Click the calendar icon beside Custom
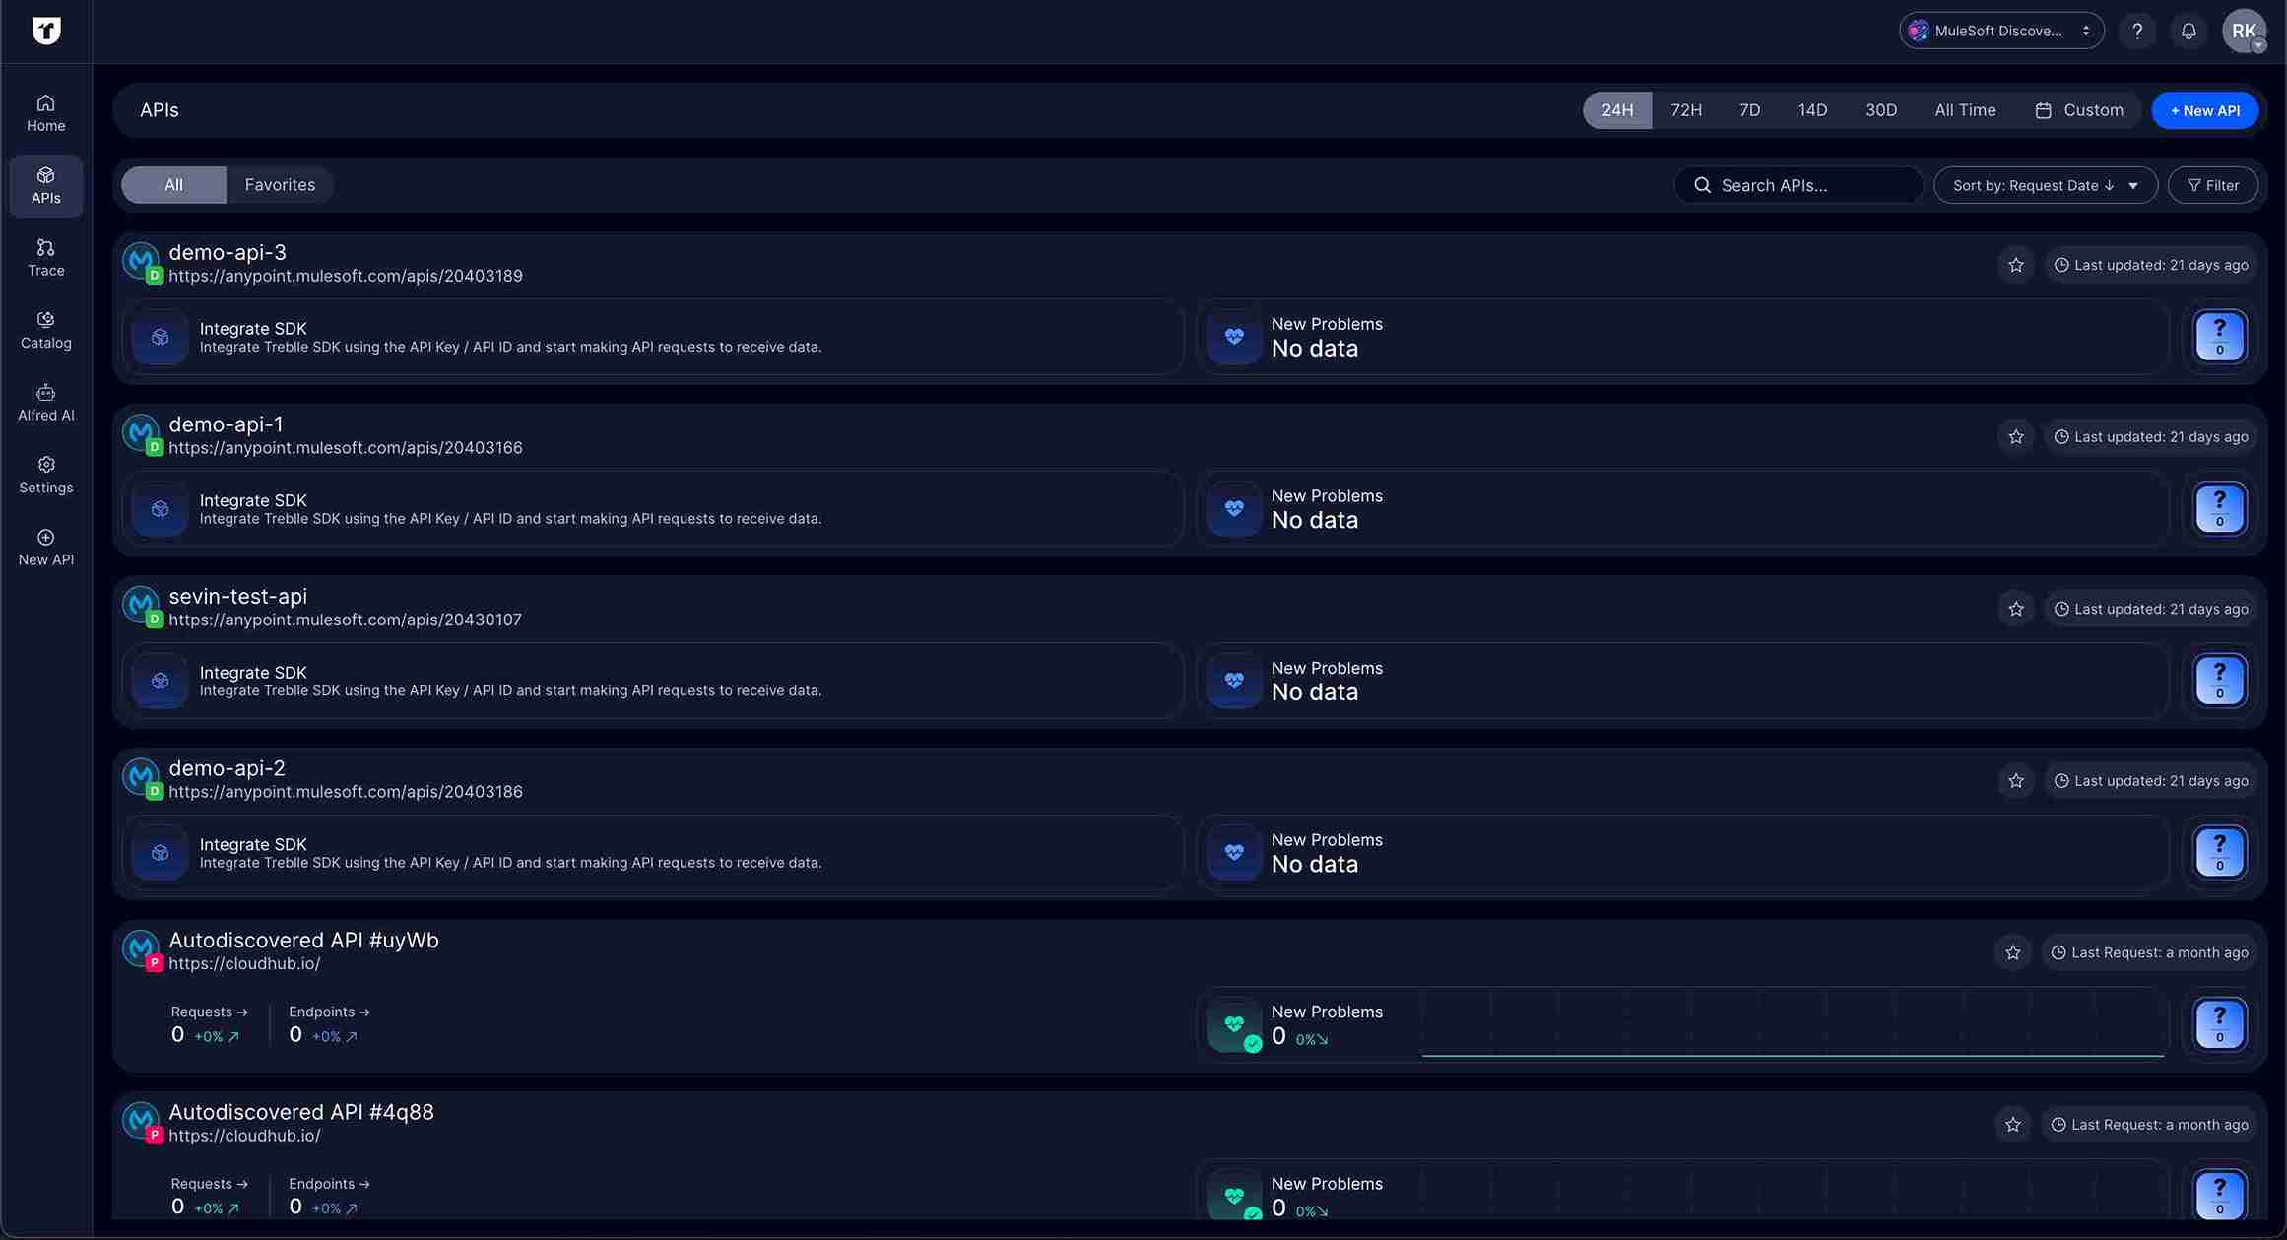This screenshot has height=1240, width=2287. [2044, 110]
